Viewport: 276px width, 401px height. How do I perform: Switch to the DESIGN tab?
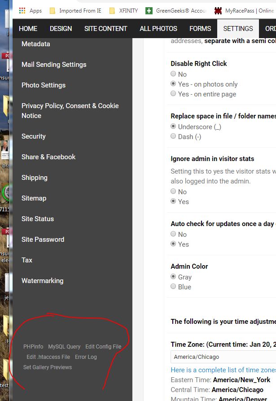click(61, 29)
